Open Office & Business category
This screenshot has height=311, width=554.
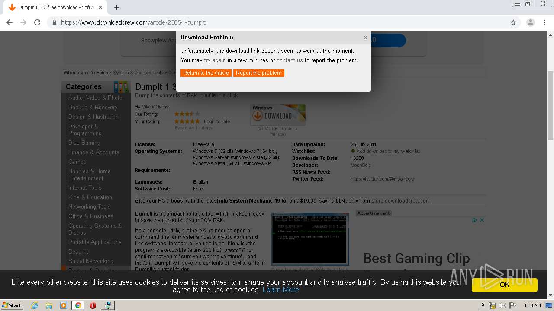[x=90, y=216]
